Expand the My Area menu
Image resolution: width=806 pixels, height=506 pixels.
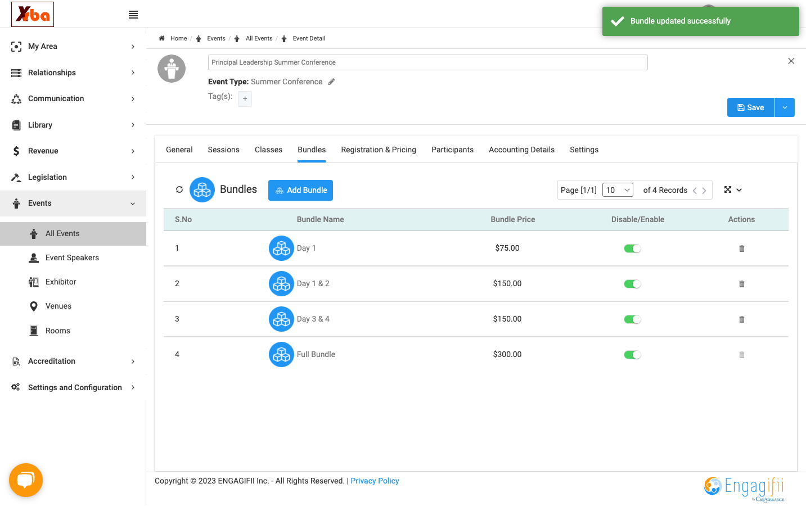[73, 46]
